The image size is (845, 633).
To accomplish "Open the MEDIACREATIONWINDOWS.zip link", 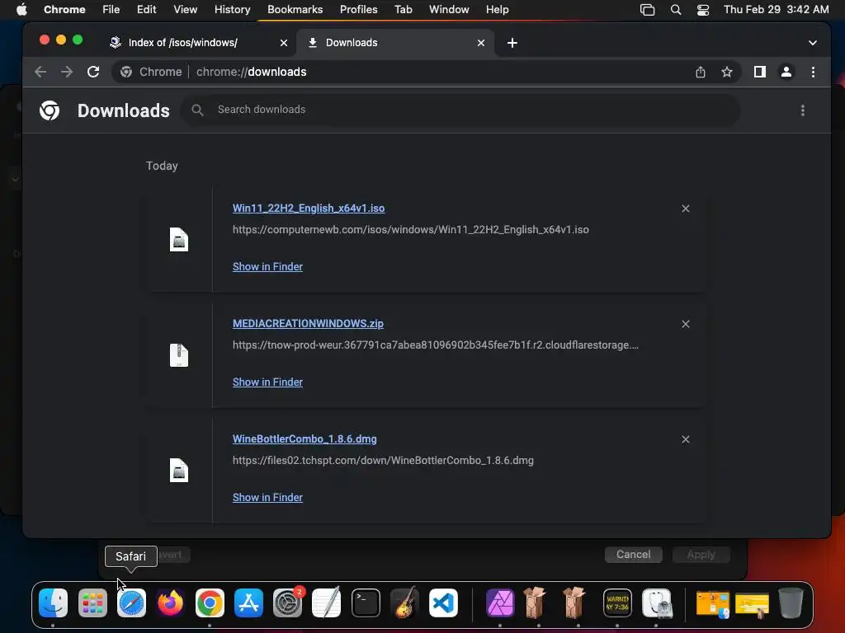I will pos(308,323).
